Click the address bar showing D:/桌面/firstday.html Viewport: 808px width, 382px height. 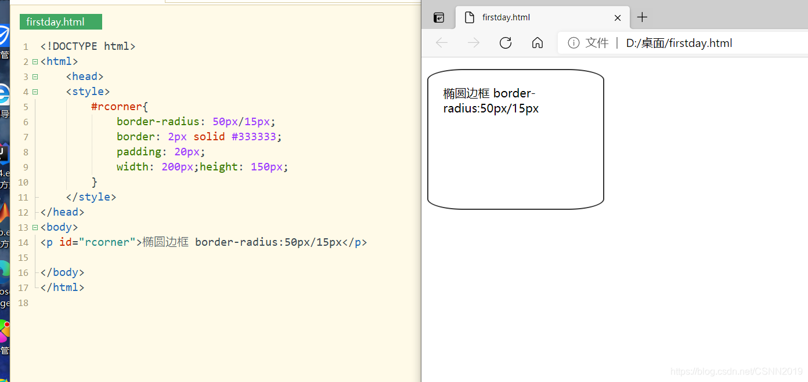[682, 43]
